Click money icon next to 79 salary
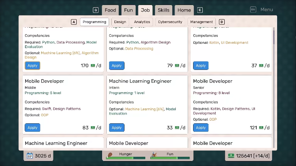Screen dimensions: 296x166 tap(177, 65)
